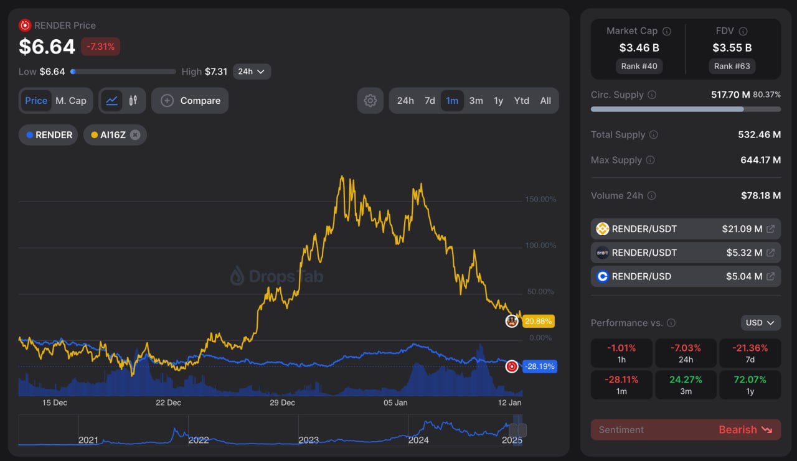Open the USD performance currency dropdown
Screen dimensions: 797x461
761,323
